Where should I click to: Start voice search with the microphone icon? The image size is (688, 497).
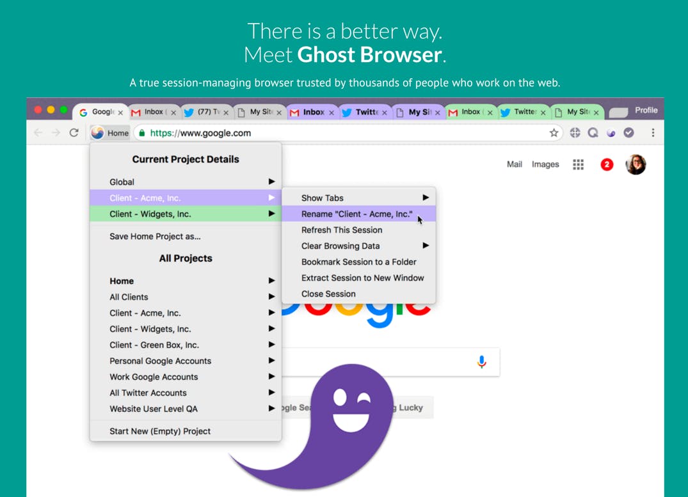coord(481,362)
